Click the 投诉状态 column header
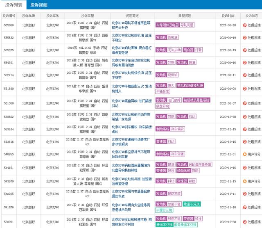Viewport: 262px width, 228px height. [252, 16]
